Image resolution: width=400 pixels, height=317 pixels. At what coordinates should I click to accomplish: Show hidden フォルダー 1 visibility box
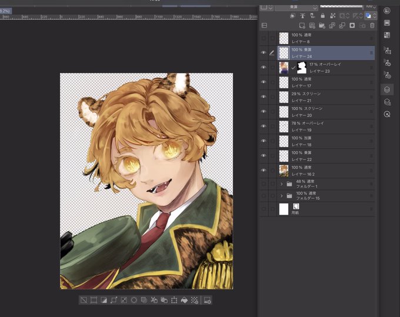tap(264, 183)
